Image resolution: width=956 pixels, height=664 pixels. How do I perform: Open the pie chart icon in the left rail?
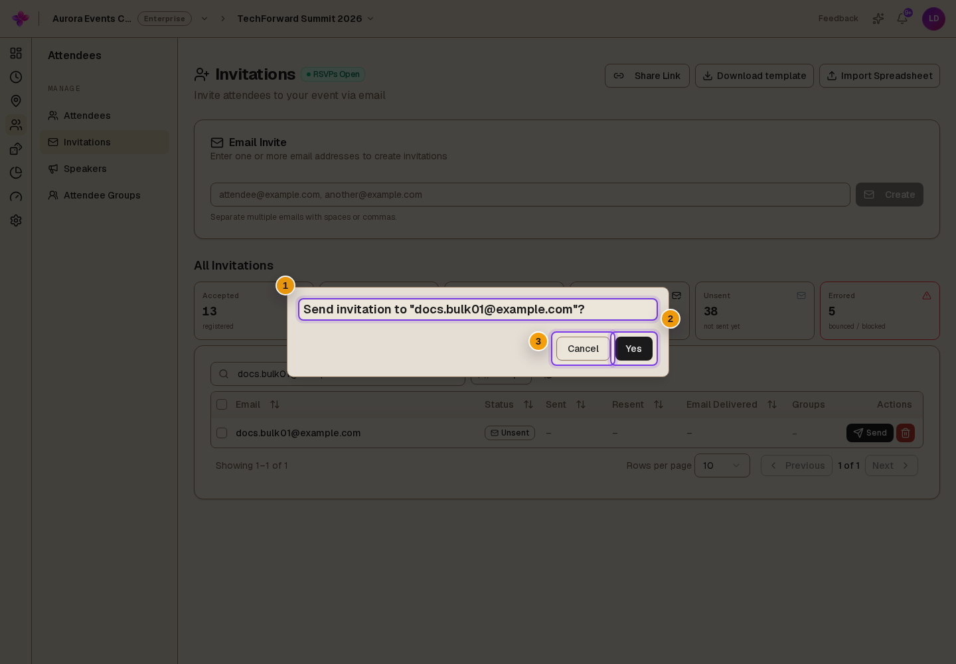(16, 173)
